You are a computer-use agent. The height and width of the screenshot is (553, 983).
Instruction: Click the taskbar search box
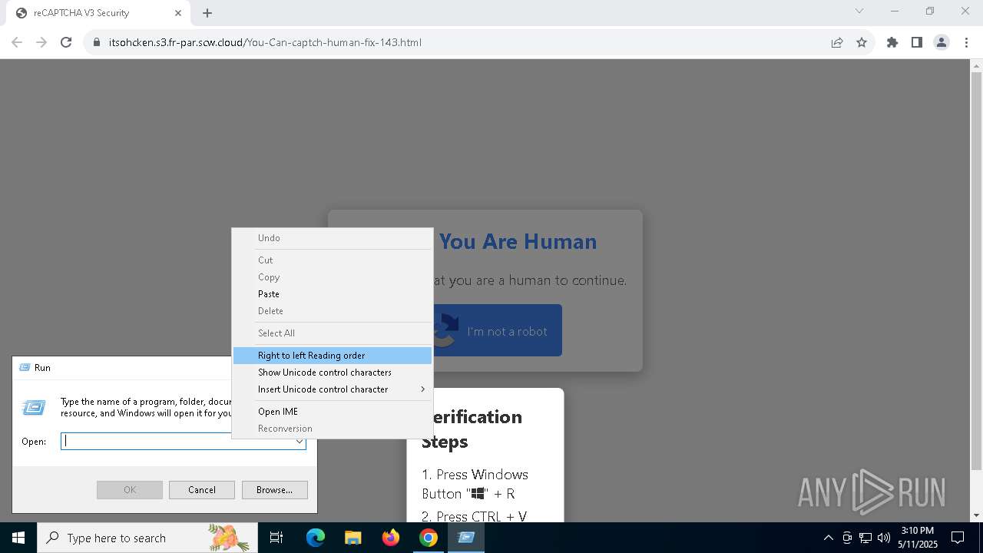147,538
